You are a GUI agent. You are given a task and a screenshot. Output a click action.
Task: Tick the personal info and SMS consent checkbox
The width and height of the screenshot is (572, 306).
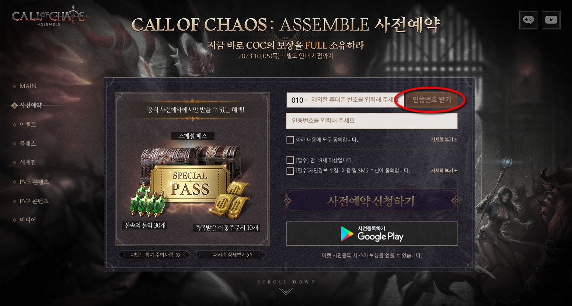[x=290, y=171]
